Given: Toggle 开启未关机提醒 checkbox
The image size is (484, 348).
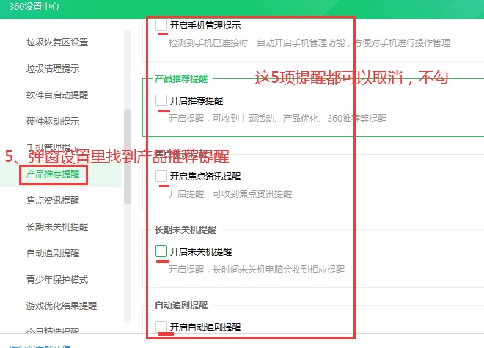Looking at the screenshot, I should pyautogui.click(x=161, y=251).
